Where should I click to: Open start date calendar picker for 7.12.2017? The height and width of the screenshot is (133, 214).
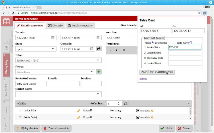coord(53,38)
